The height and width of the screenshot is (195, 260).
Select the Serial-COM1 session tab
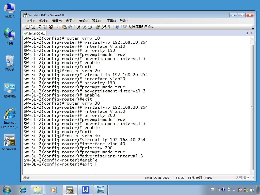35,33
